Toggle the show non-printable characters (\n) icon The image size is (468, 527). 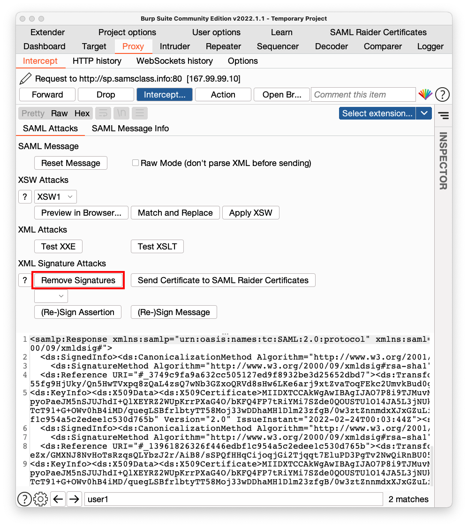(121, 113)
